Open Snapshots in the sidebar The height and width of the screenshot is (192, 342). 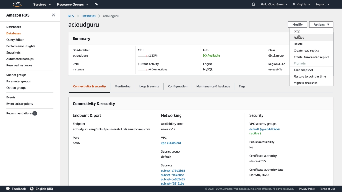pos(13,53)
